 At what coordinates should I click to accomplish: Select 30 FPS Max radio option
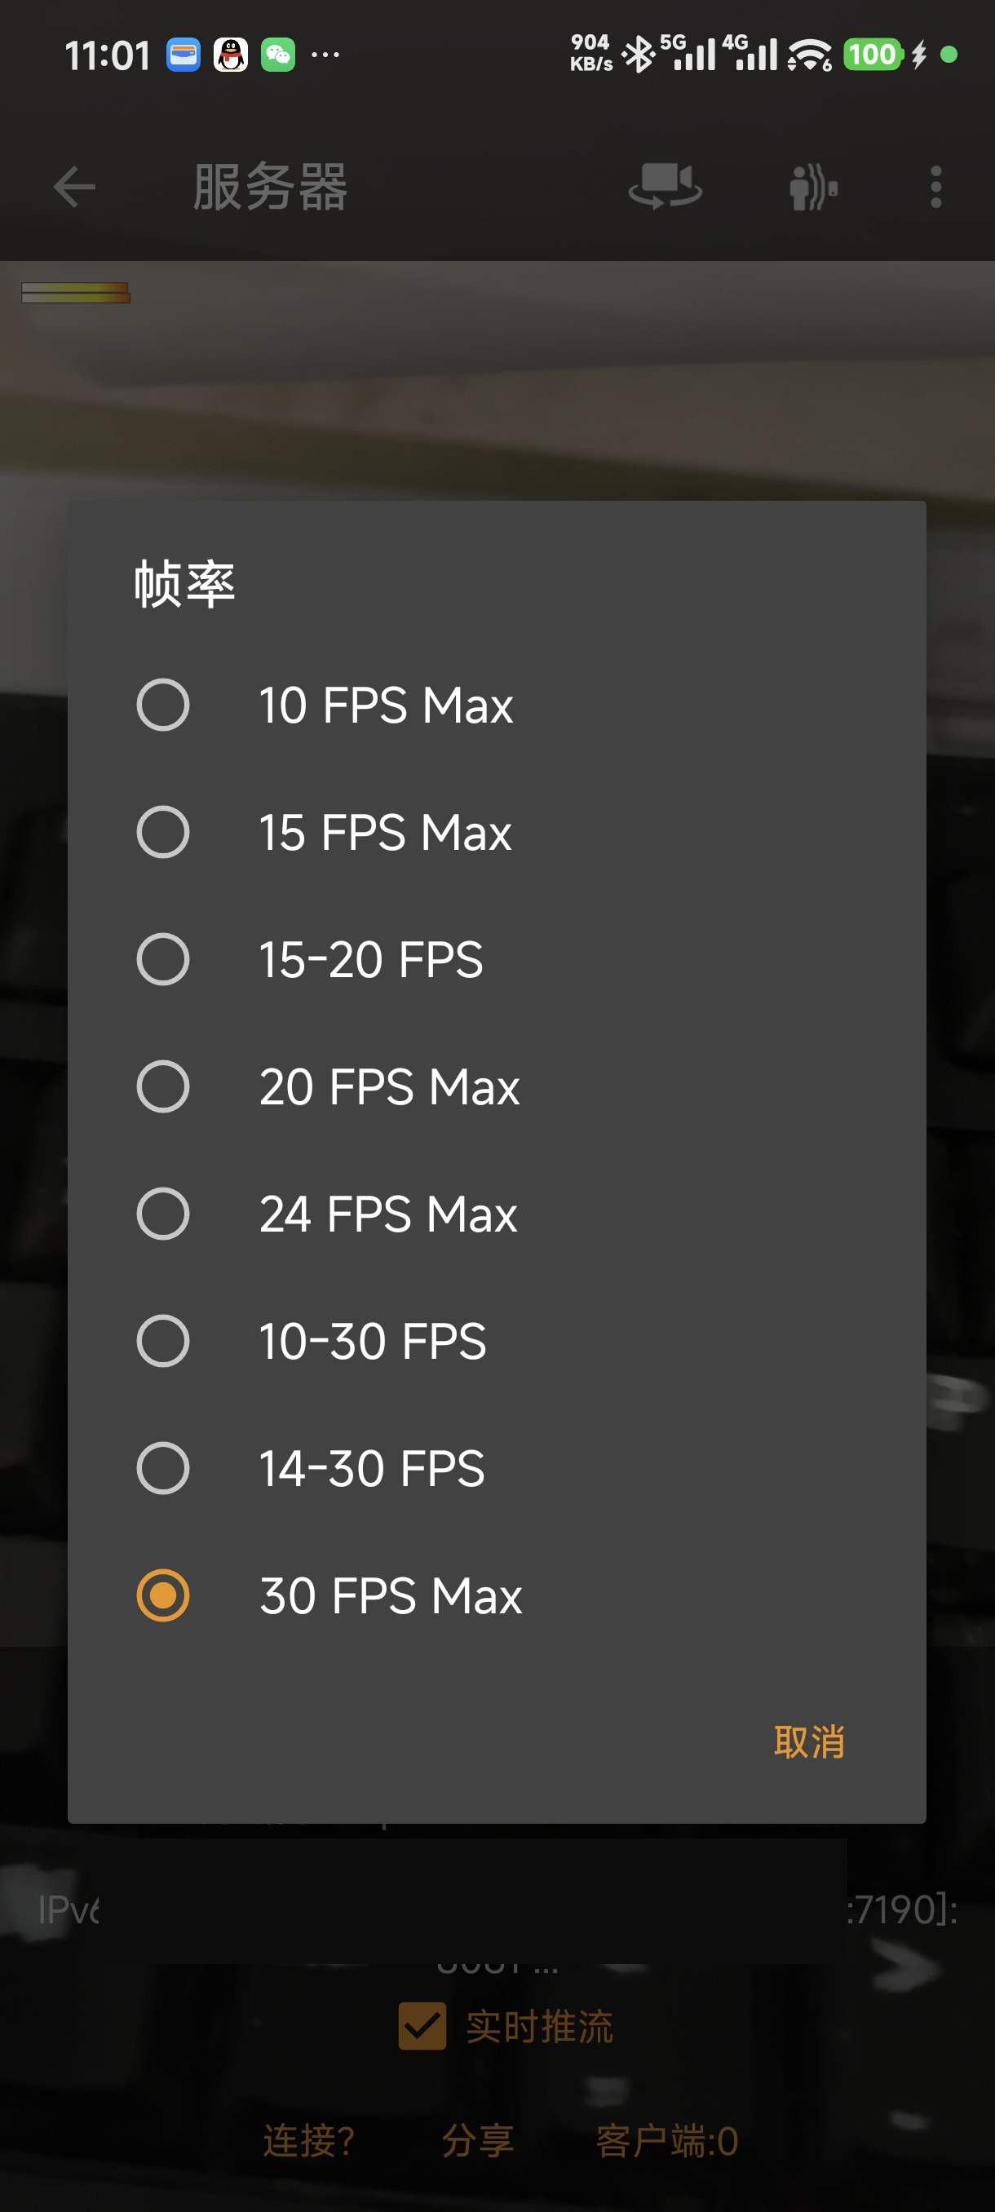[163, 1595]
